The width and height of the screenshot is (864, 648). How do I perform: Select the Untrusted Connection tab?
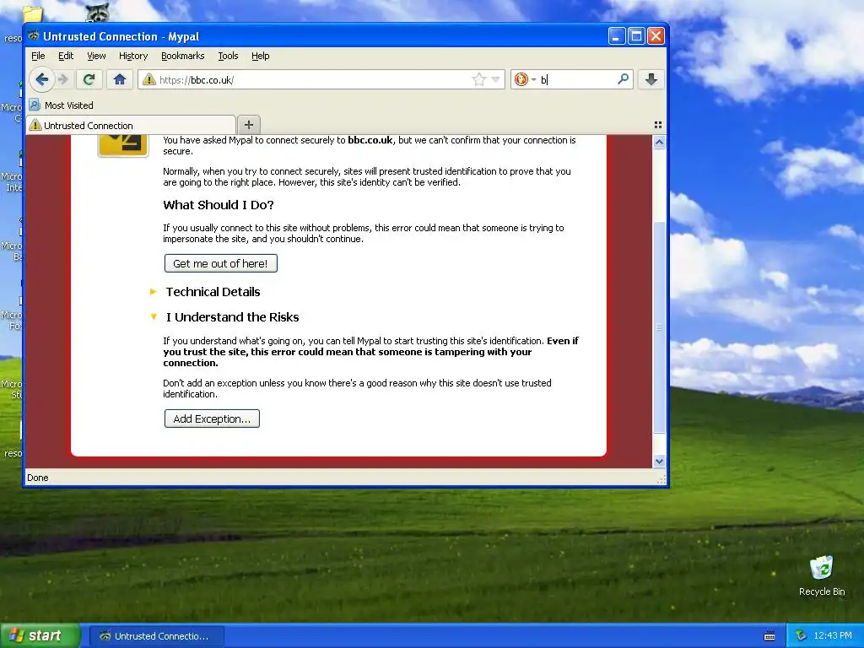[131, 125]
